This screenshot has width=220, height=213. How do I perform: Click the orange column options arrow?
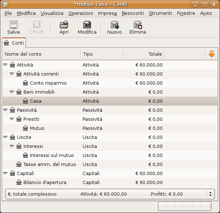[211, 54]
